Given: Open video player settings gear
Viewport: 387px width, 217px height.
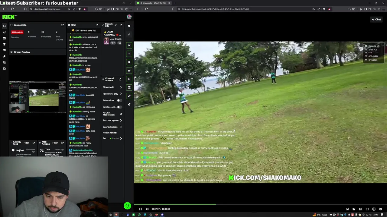Looking at the screenshot, I should [x=380, y=209].
